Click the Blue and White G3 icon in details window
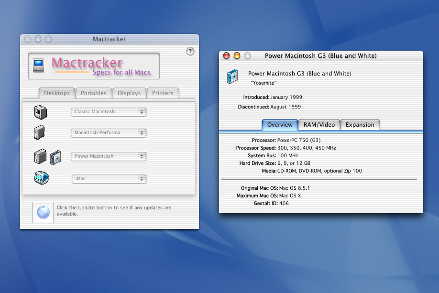439x293 pixels. pos(232,76)
